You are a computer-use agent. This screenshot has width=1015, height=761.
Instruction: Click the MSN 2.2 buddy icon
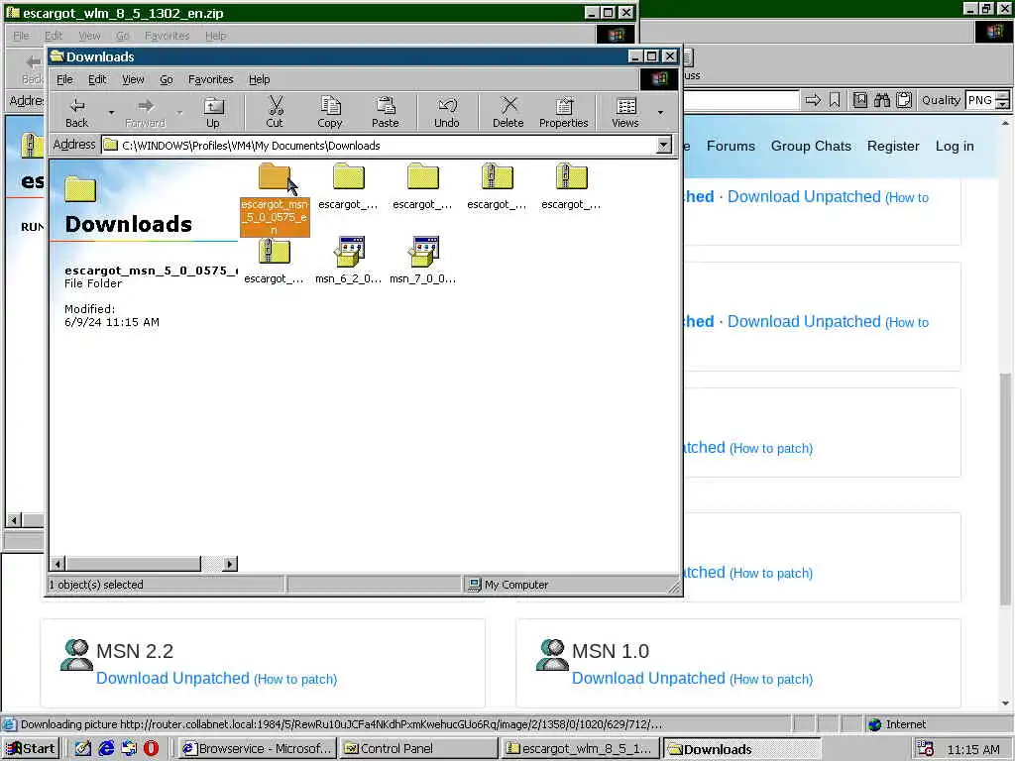click(76, 655)
